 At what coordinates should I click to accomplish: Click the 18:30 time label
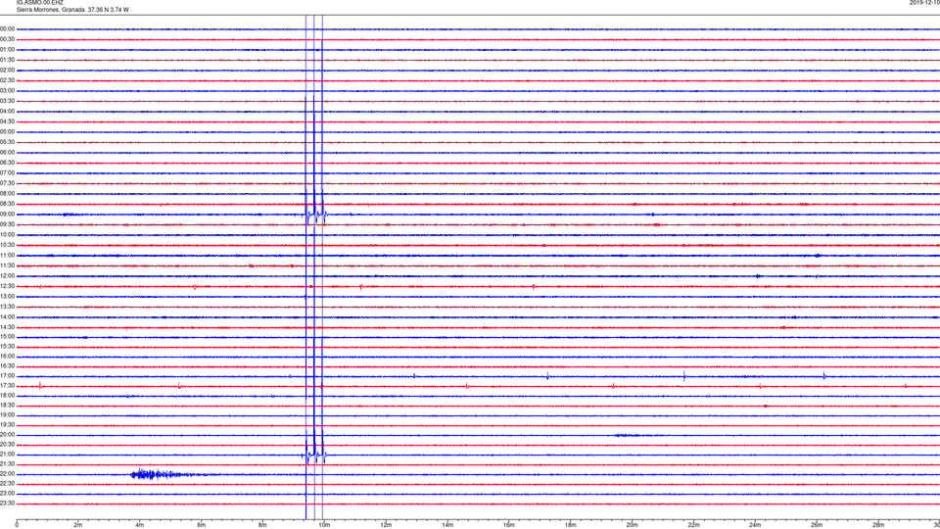[x=7, y=406]
